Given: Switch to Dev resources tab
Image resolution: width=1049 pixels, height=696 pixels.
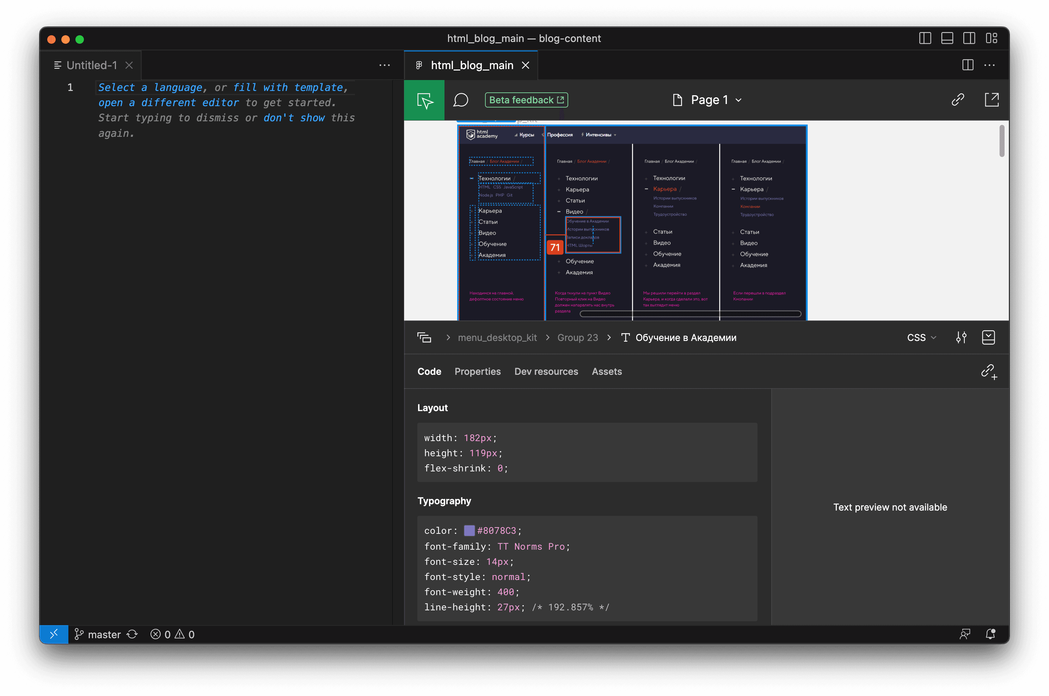Looking at the screenshot, I should click(x=546, y=372).
